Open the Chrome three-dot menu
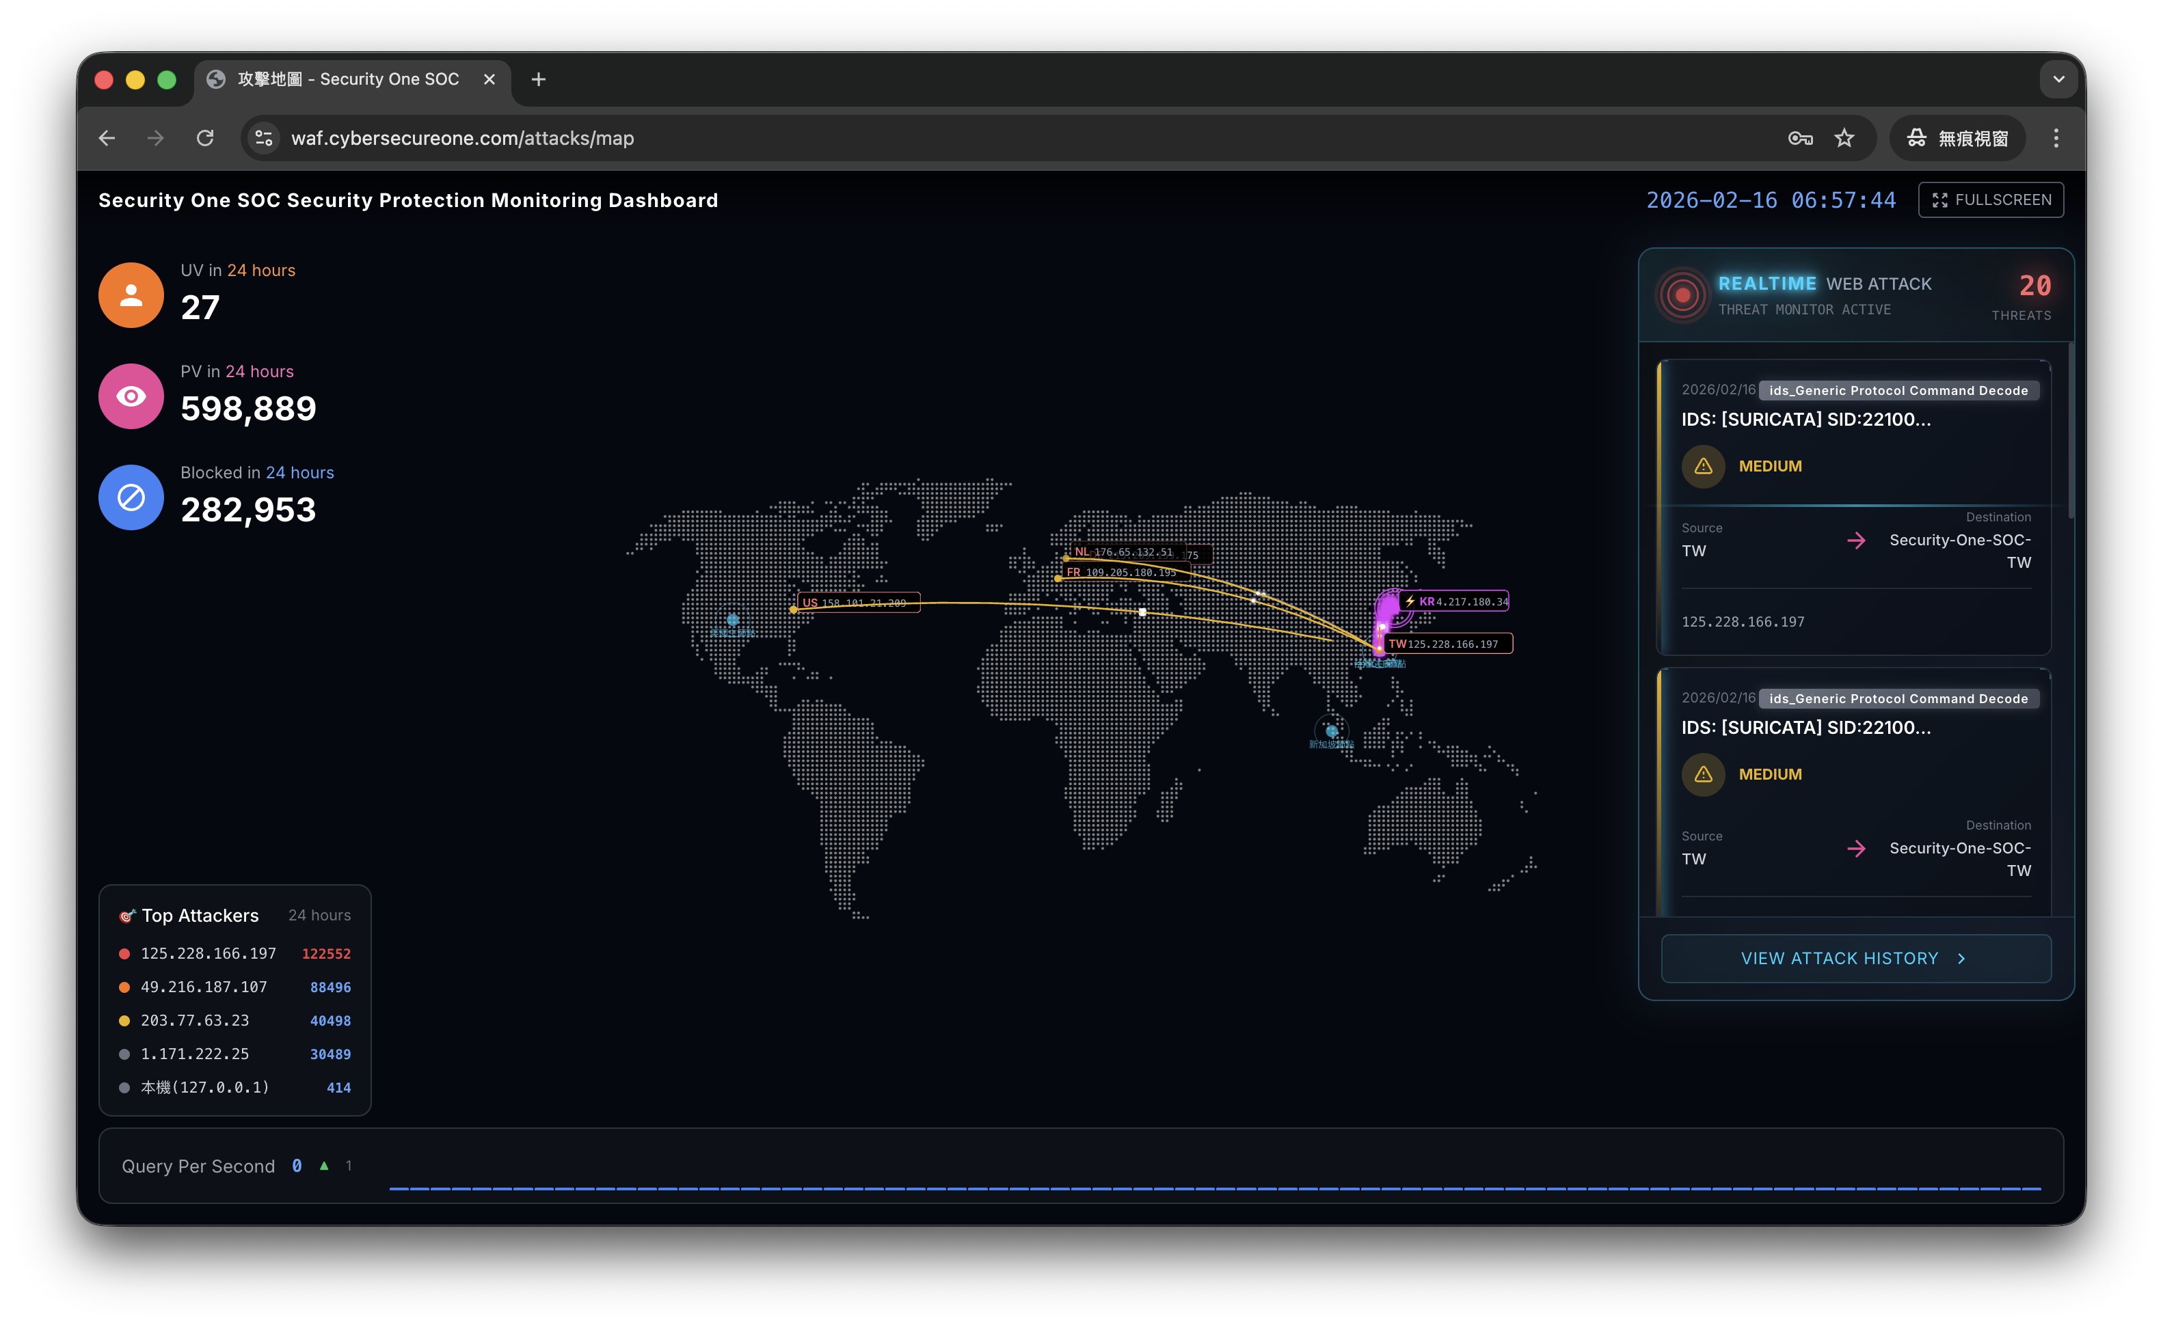 coord(2056,138)
